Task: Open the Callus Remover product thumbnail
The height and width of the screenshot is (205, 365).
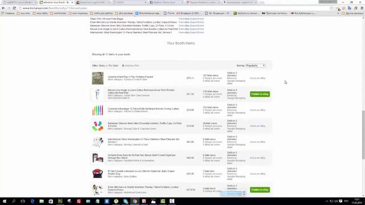Action: [x=98, y=94]
